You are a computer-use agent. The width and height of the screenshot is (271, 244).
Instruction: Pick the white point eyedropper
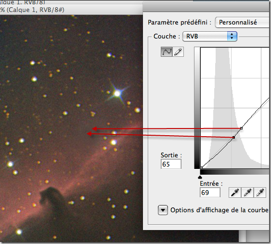click(260, 193)
